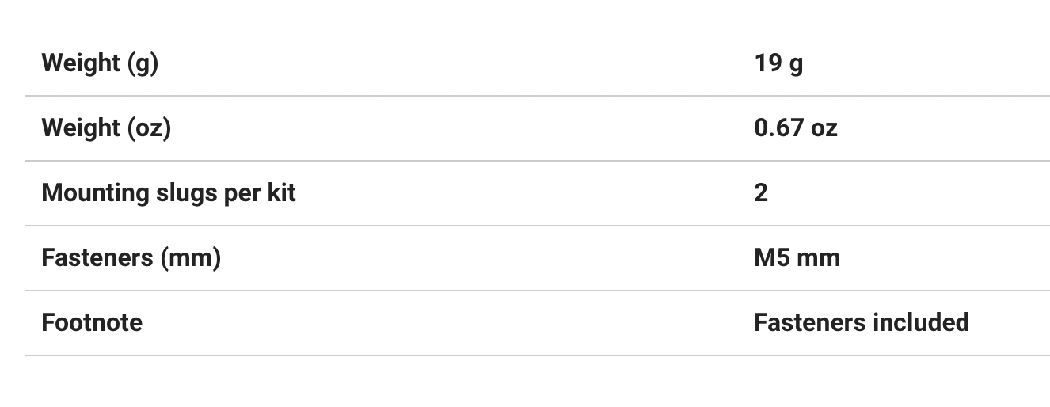The height and width of the screenshot is (407, 1050).
Task: Click the "Fasteners (mm)" label
Action: [131, 257]
